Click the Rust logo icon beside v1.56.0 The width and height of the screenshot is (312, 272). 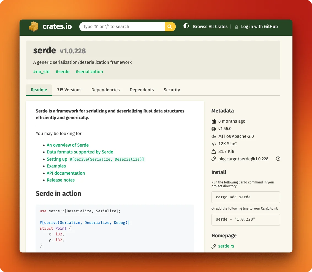pyautogui.click(x=214, y=129)
